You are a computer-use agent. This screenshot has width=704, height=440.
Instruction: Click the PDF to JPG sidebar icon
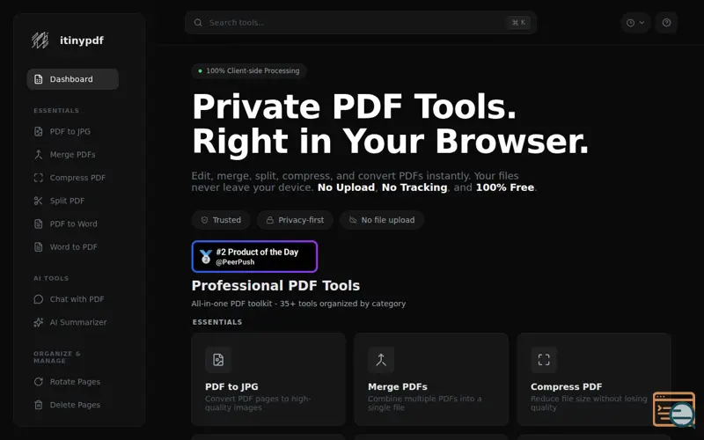(39, 131)
